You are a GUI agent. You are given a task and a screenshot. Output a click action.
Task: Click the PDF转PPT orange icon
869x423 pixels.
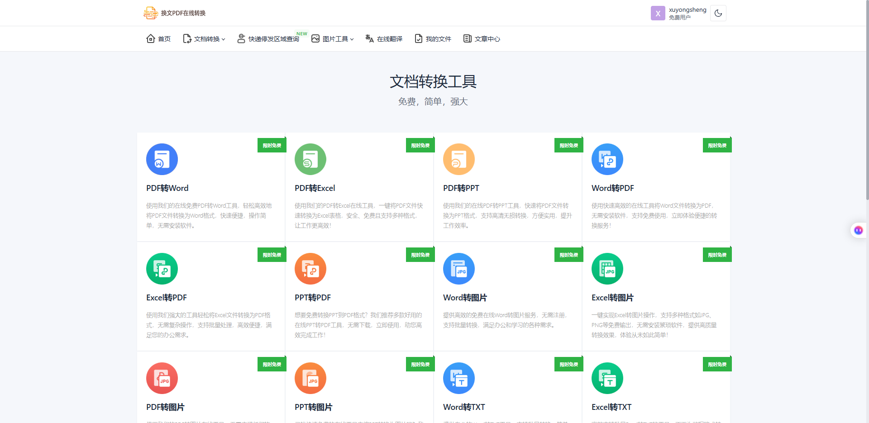click(x=459, y=159)
